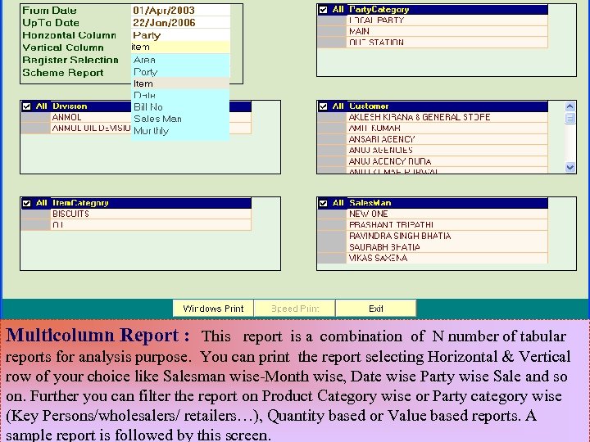Choose Area from Vertical Column list
Viewport: 590px width, 442px height.
(x=180, y=60)
